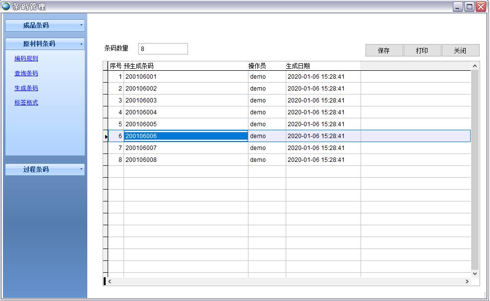
Task: Open the 标签格式 link
Action: coord(26,102)
